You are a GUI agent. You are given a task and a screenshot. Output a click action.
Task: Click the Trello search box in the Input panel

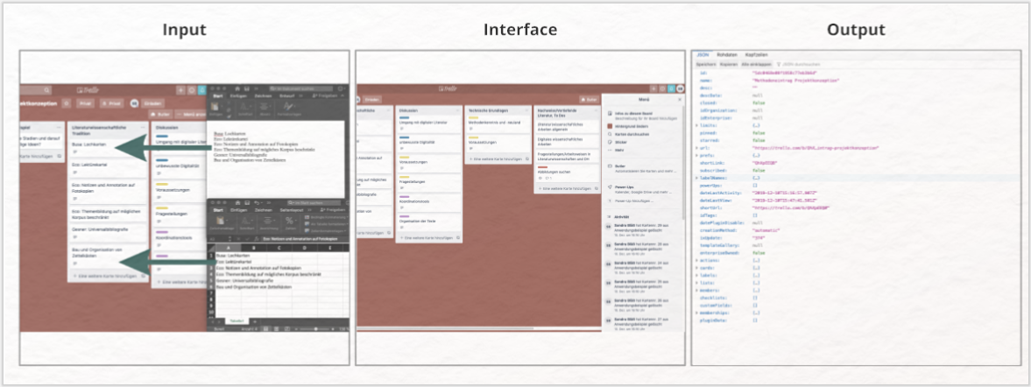(x=34, y=90)
